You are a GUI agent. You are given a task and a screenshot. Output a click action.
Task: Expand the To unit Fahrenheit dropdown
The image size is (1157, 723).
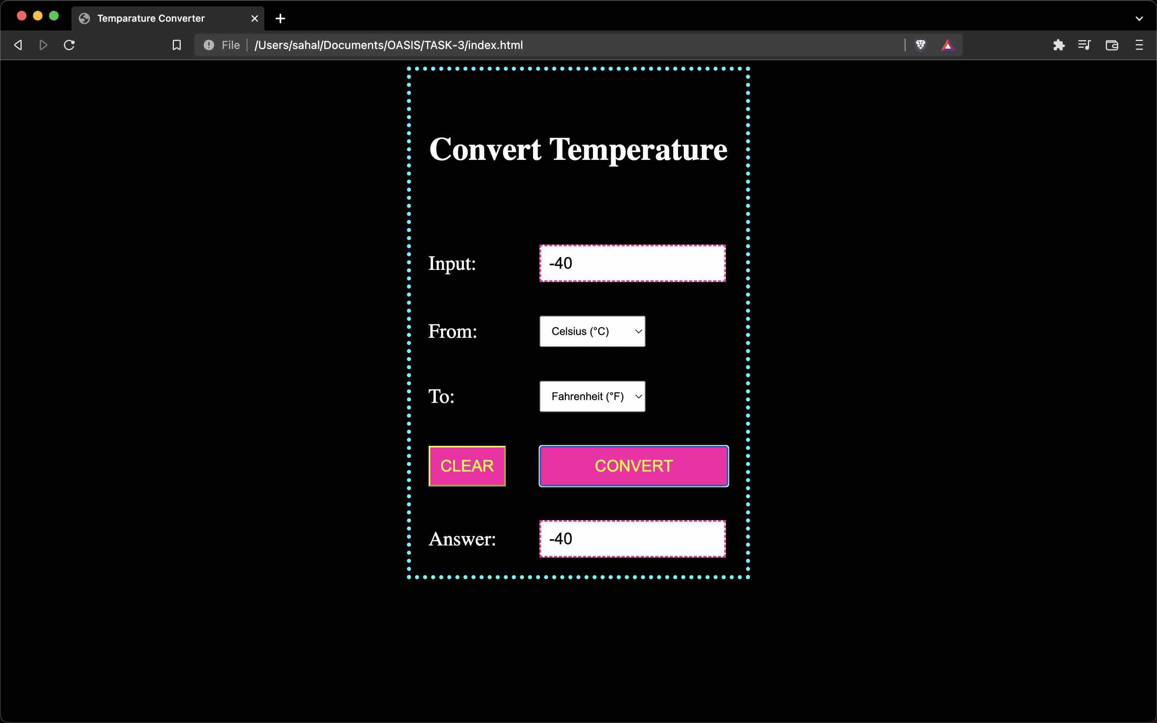[592, 396]
